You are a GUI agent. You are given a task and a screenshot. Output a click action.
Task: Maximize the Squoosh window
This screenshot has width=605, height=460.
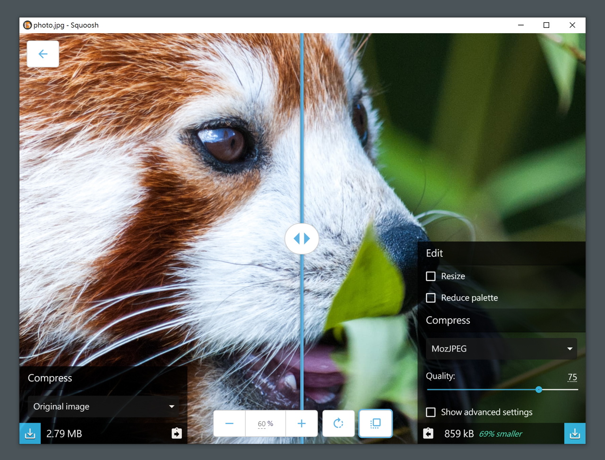[x=546, y=25]
